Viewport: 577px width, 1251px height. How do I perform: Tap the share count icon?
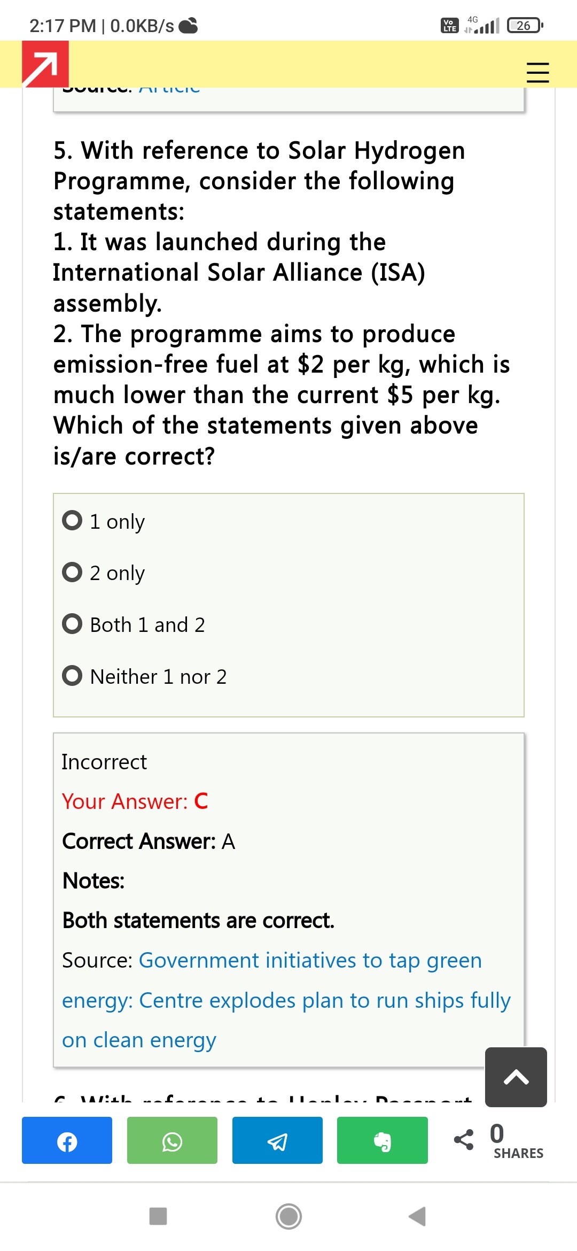click(464, 1139)
